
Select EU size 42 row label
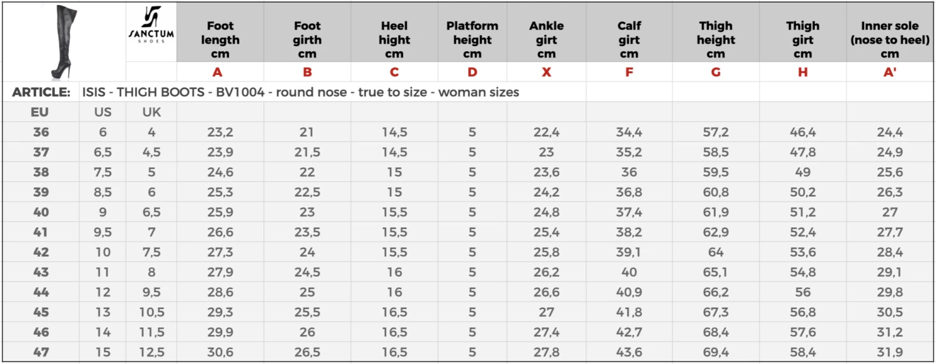(41, 252)
